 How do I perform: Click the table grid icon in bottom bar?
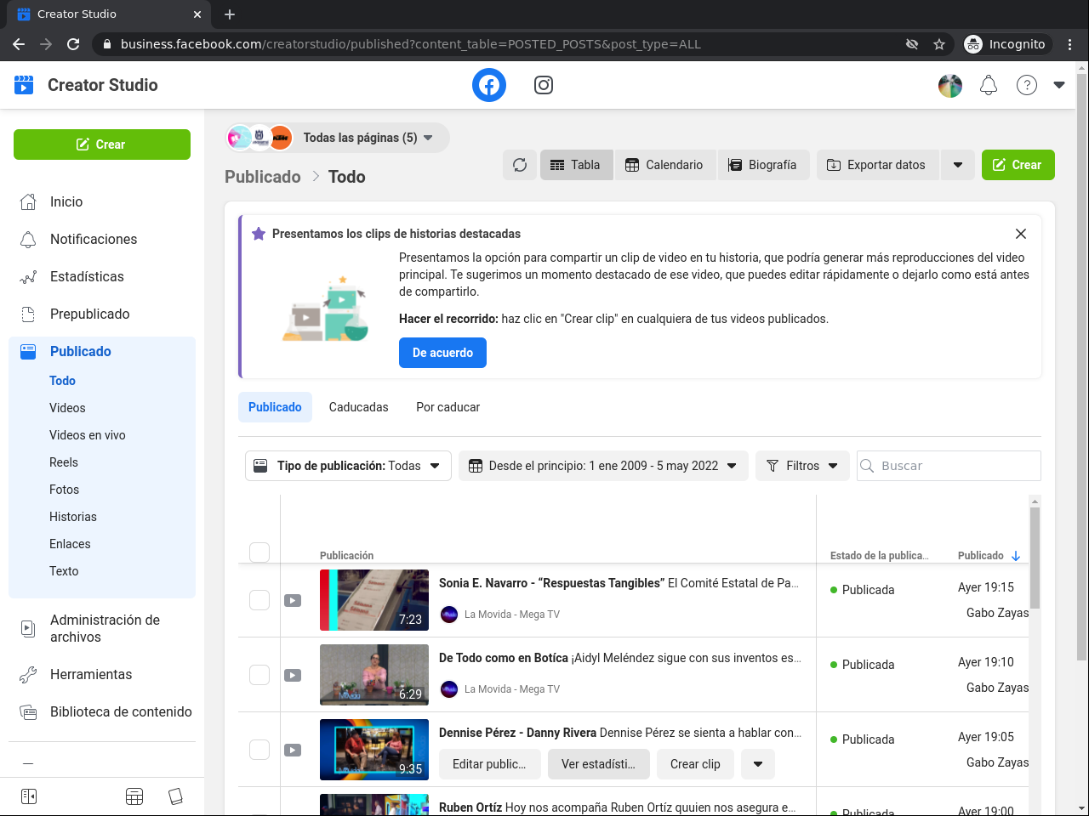[x=134, y=796]
